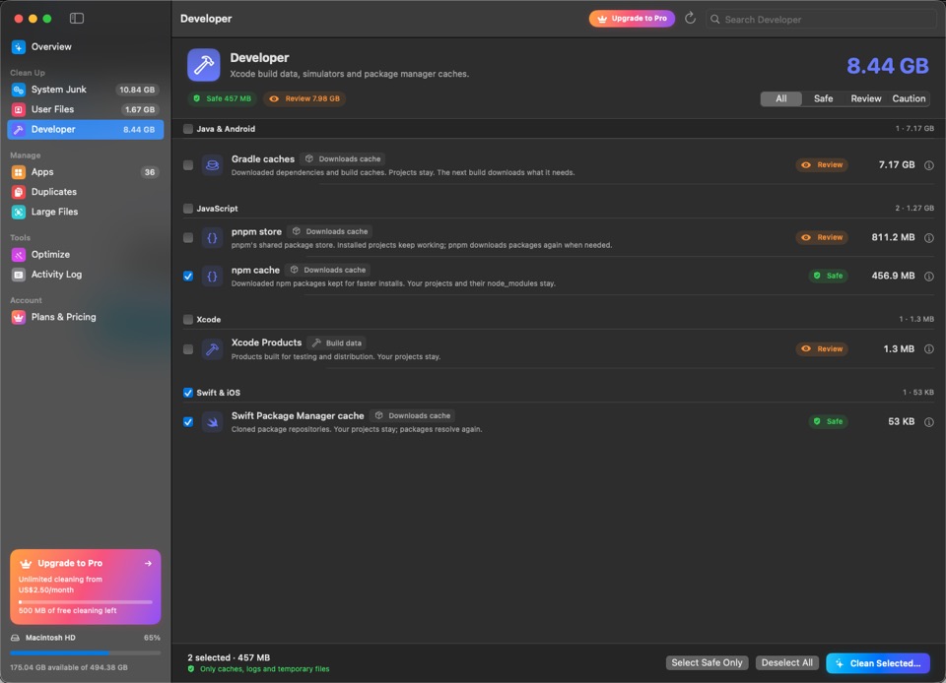Click Select Safe Only button
946x683 pixels.
(708, 662)
